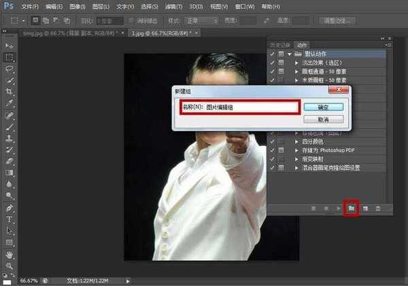408x286 pixels.
Task: Toggle checkmark for 默认动作 action set
Action: (x=272, y=54)
